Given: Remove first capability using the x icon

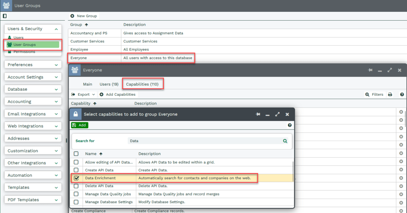Looking at the screenshot, I should (401, 112).
